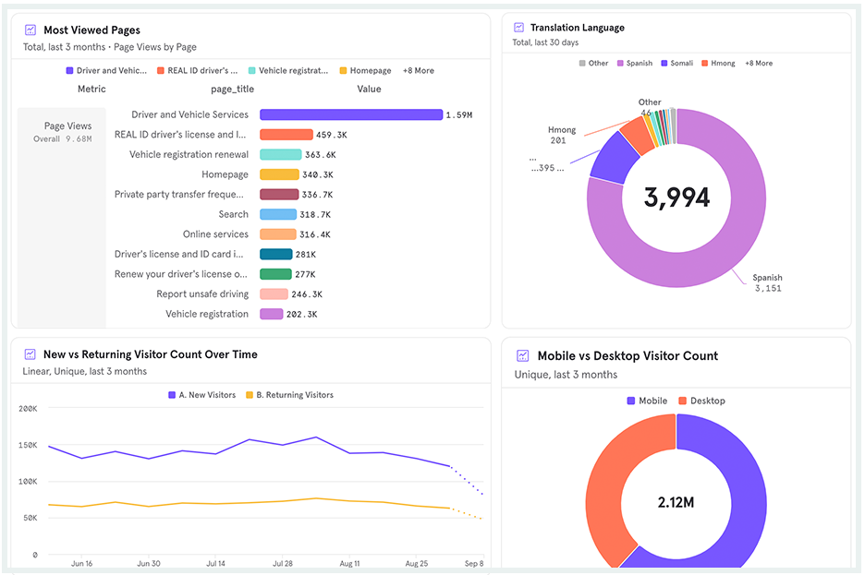Click the Somali segment of language donut
865x575 pixels.
pyautogui.click(x=614, y=158)
